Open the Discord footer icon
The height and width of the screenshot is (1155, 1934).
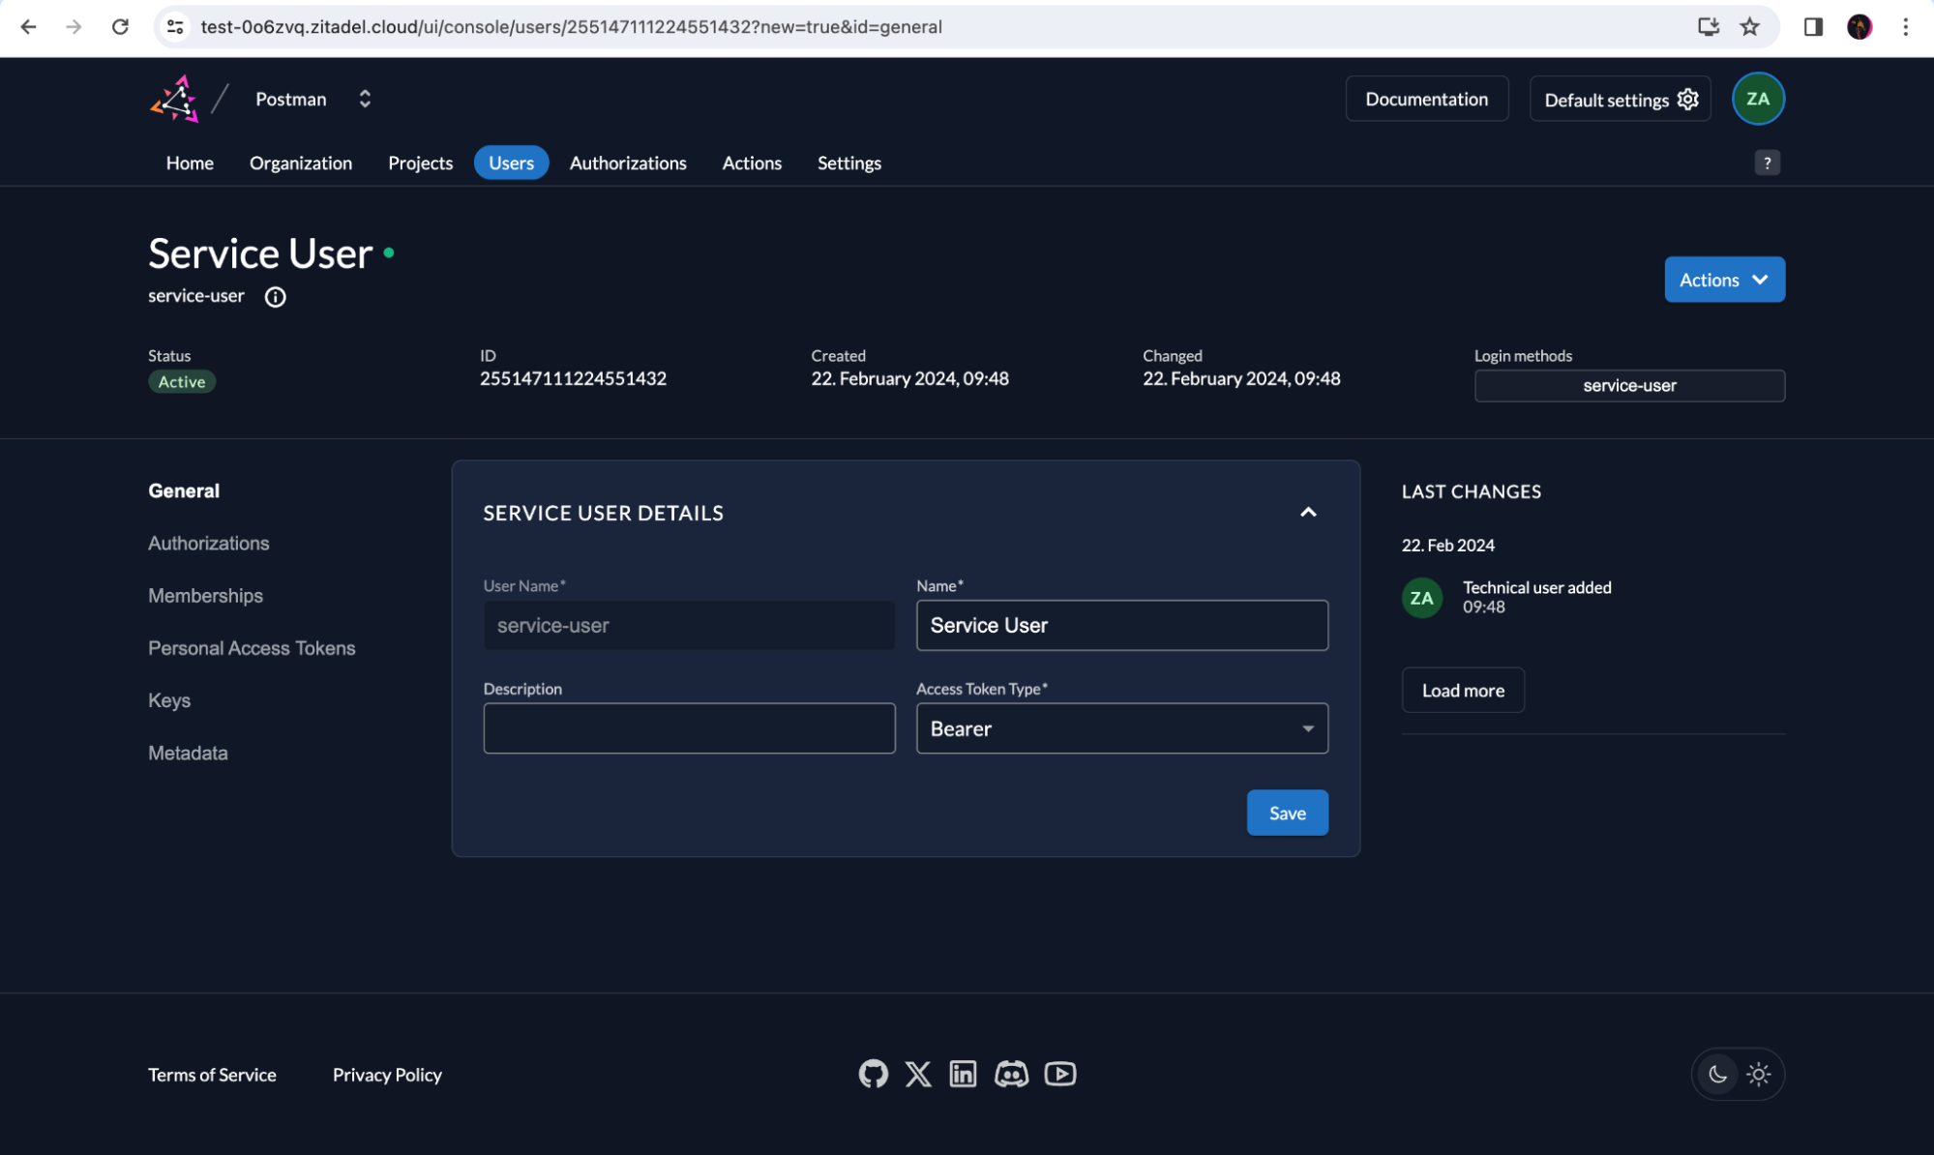[1011, 1074]
